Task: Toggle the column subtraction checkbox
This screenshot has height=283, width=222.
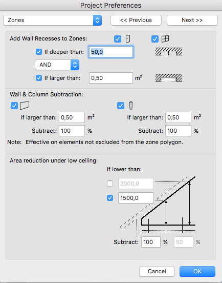Action: (121, 106)
